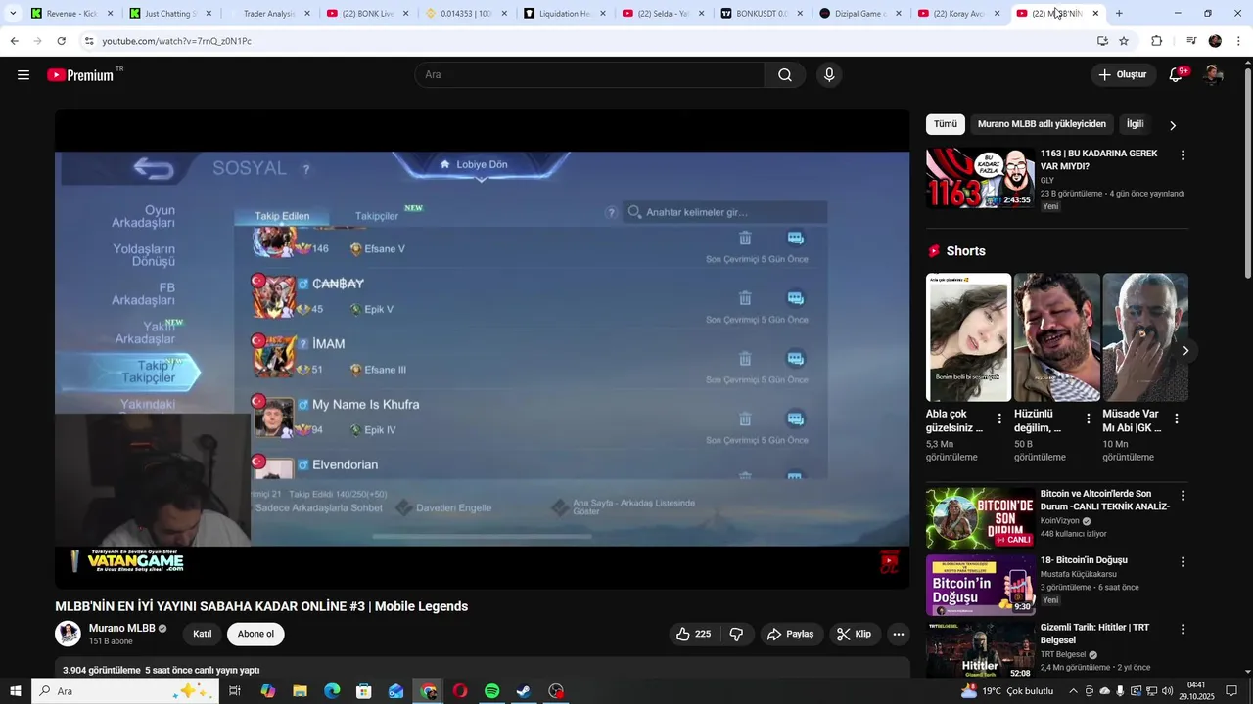This screenshot has height=704, width=1253.
Task: Close the current MLBB'NİN browser tab
Action: 1095,13
